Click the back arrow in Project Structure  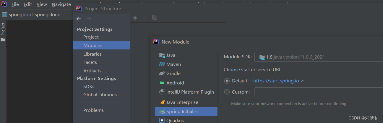pos(79,19)
